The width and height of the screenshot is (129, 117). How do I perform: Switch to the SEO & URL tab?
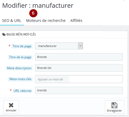(12, 21)
